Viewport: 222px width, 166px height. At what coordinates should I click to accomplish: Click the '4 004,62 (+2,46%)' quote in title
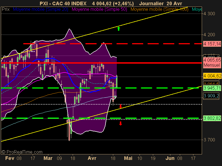(x=113, y=3)
